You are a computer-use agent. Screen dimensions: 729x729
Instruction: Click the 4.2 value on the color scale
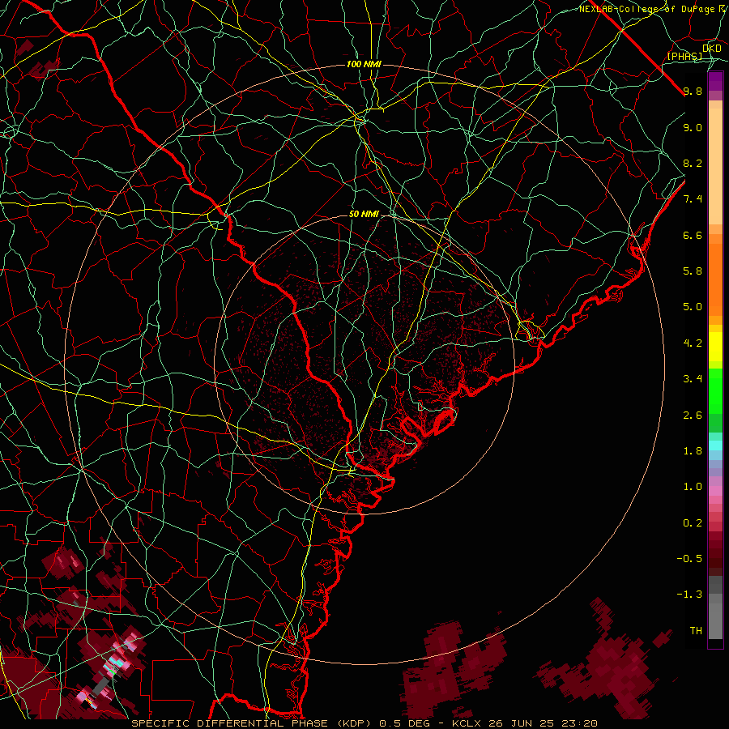tap(693, 343)
